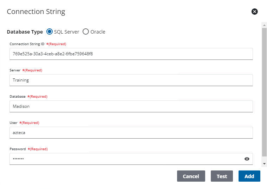Show password with the eye icon
267x189 pixels.
click(x=247, y=159)
